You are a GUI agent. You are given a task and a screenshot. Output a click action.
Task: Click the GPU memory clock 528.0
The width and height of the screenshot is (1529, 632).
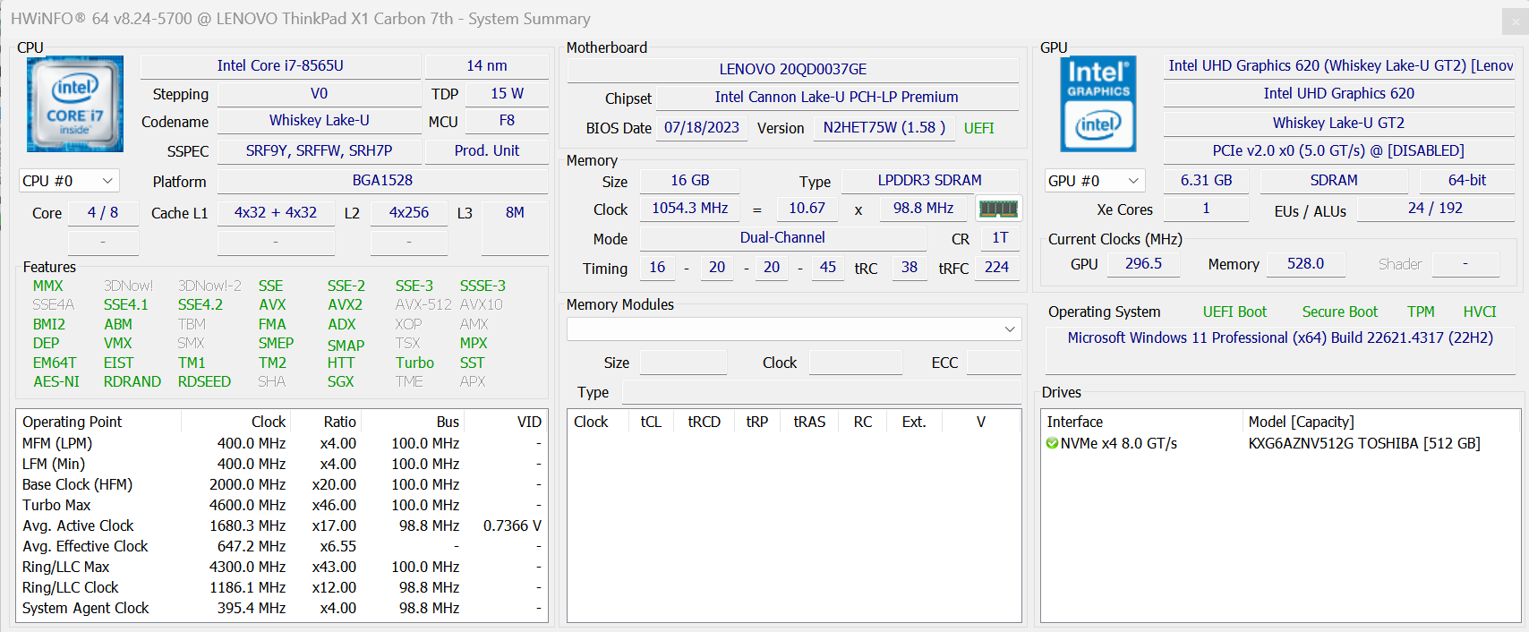point(1305,263)
